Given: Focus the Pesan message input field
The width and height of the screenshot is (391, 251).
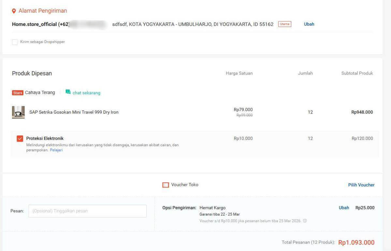Looking at the screenshot, I should point(87,211).
